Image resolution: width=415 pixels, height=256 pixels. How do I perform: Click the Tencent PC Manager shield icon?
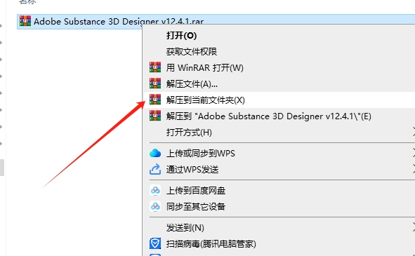pos(155,243)
